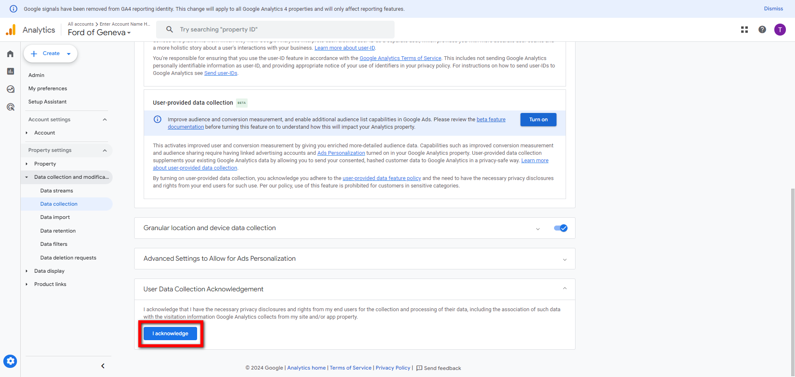Select the Reports bar-chart icon

tap(10, 71)
